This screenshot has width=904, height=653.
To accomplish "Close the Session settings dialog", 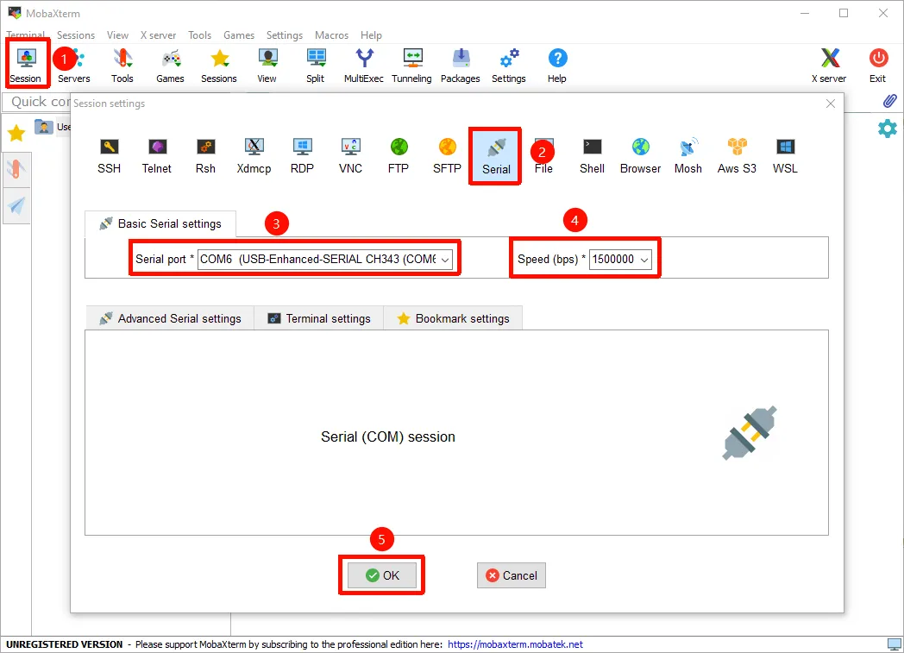I will pos(830,104).
